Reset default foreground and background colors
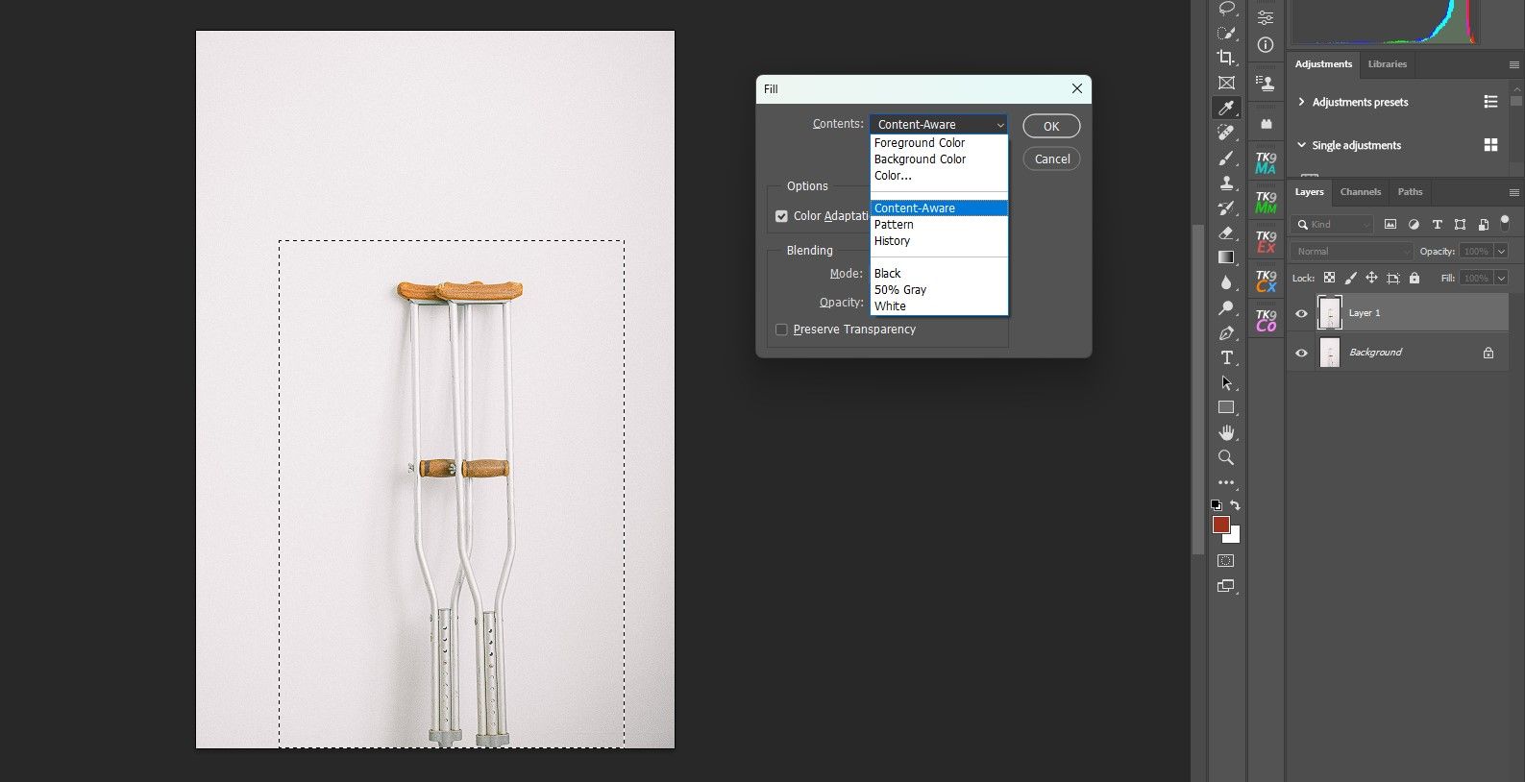The image size is (1525, 782). 1217,504
